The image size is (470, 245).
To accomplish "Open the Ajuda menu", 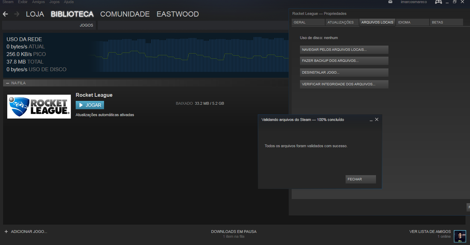I will [69, 2].
